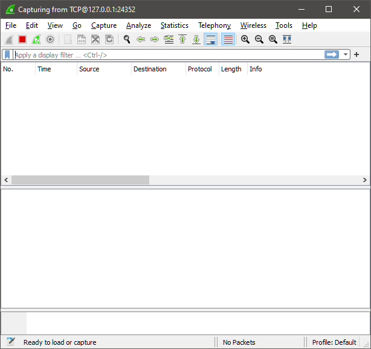
Task: Sort by the No. column header
Action: [x=18, y=69]
